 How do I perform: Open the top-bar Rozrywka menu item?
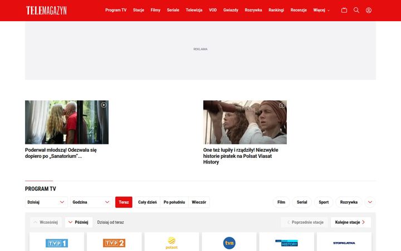coord(253,10)
